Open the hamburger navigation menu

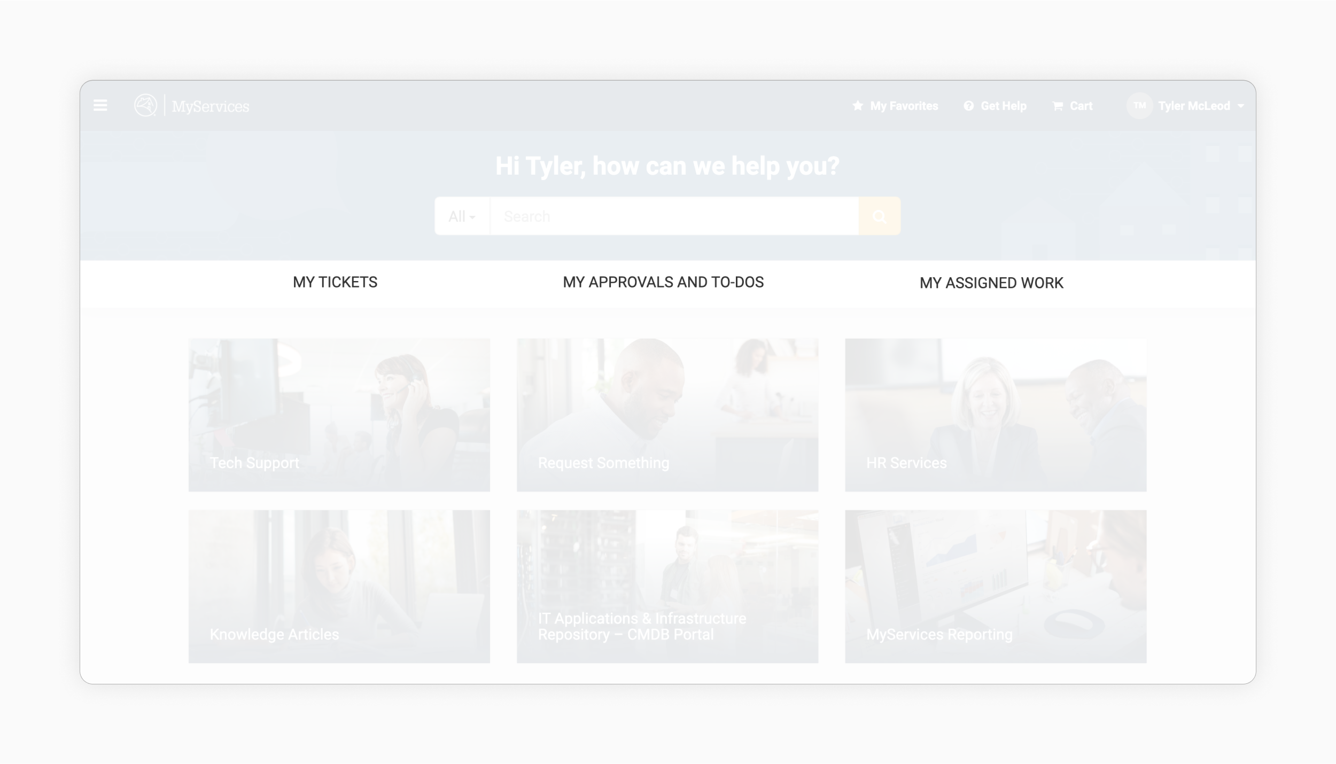tap(100, 105)
